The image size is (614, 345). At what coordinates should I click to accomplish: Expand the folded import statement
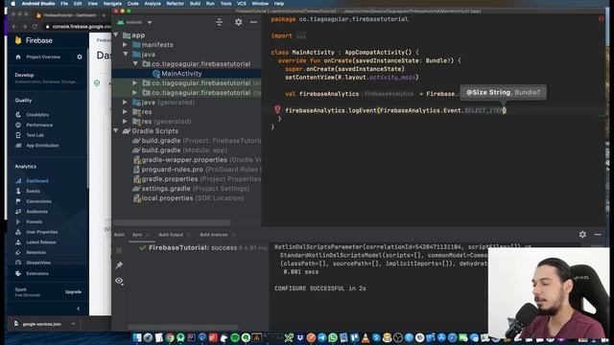[300, 36]
